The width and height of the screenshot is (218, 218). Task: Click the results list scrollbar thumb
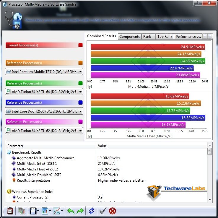(x=210, y=151)
